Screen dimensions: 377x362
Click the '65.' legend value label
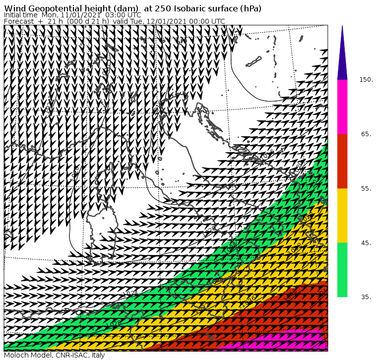(366, 134)
